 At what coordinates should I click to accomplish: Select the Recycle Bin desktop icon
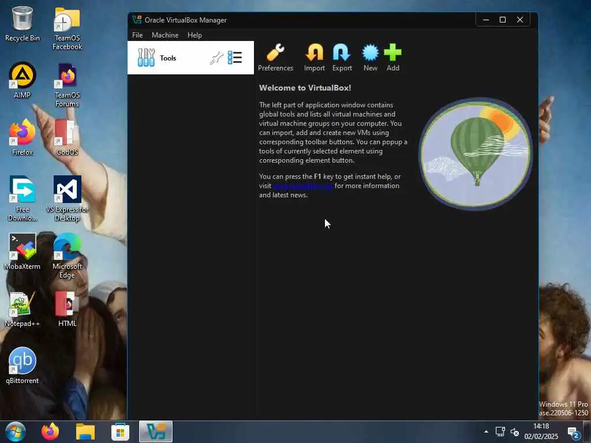[x=23, y=24]
